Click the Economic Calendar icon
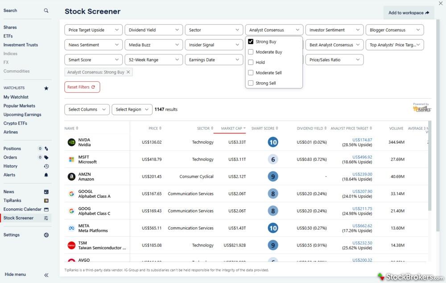The width and height of the screenshot is (446, 283). [46, 209]
